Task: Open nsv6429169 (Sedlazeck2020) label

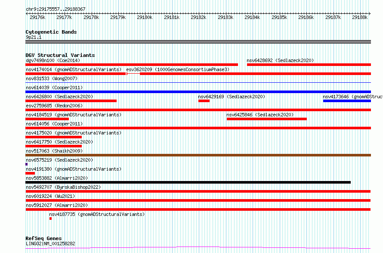Action: [x=232, y=97]
